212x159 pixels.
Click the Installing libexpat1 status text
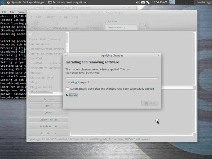[77, 82]
